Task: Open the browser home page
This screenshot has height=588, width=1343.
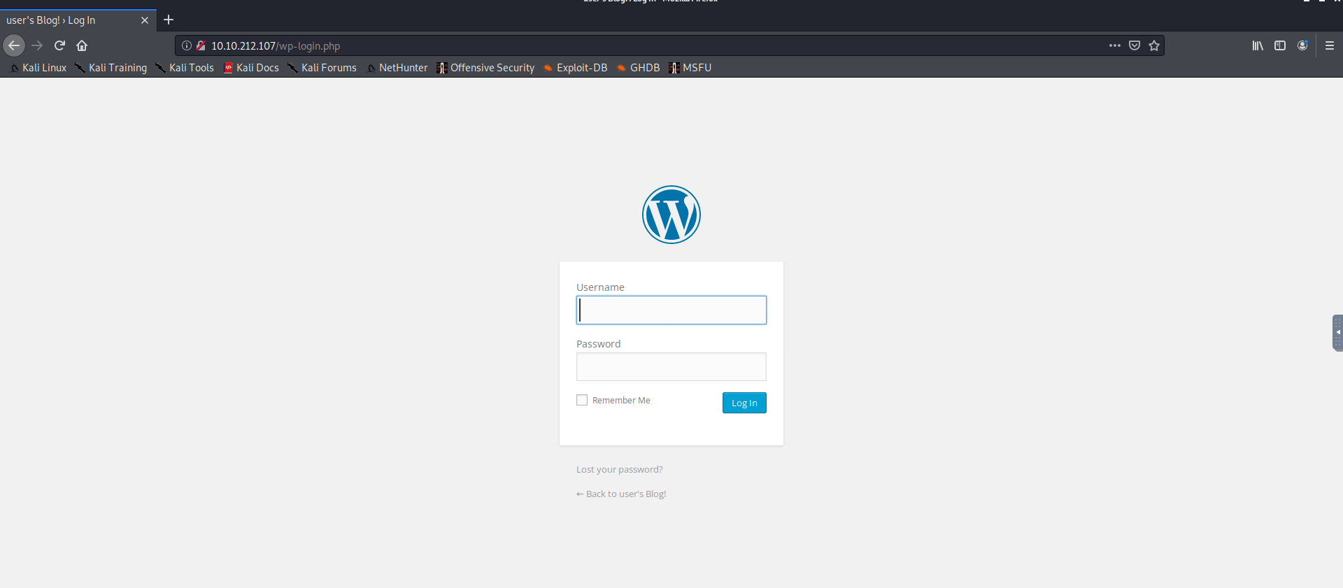Action: (82, 45)
